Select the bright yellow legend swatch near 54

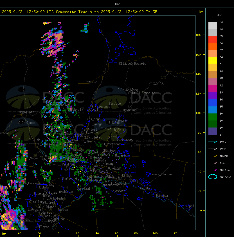coord(213,61)
